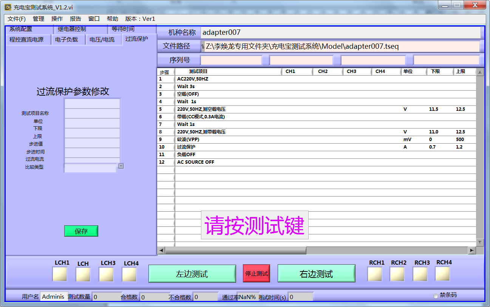This screenshot has height=307, width=490.
Task: Open the 版本：Ver1 menu
Action: click(x=140, y=19)
